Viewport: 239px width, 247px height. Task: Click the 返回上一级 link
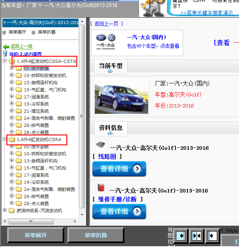click(21, 46)
